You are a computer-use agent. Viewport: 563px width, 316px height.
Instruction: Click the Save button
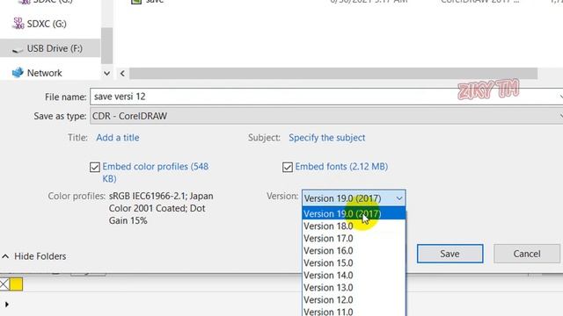click(450, 254)
